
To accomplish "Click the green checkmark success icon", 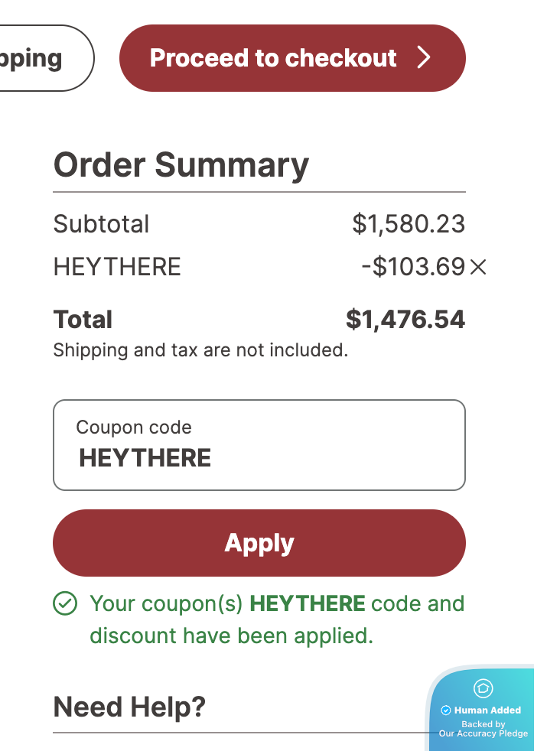I will pyautogui.click(x=65, y=603).
